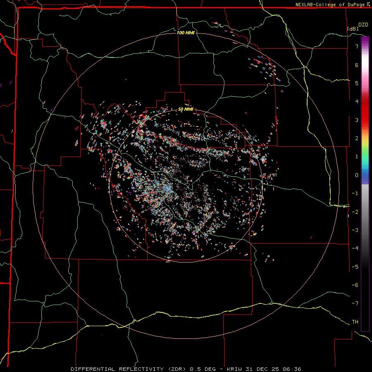Click the positive '2' scale label
This screenshot has height=372, width=372.
pyautogui.click(x=357, y=138)
